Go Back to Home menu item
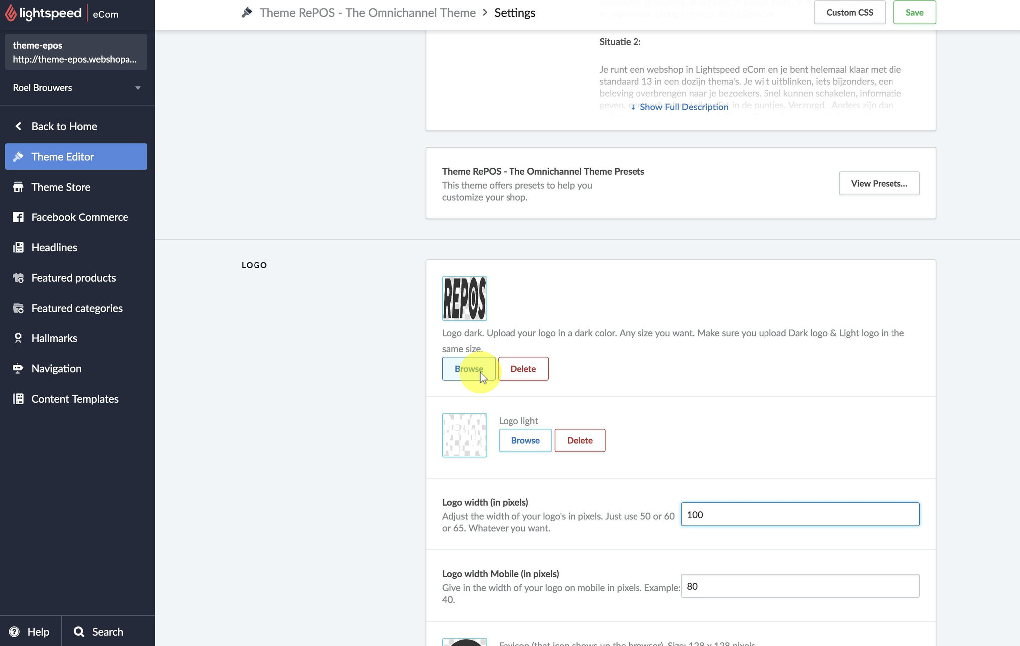This screenshot has width=1020, height=646. [64, 126]
